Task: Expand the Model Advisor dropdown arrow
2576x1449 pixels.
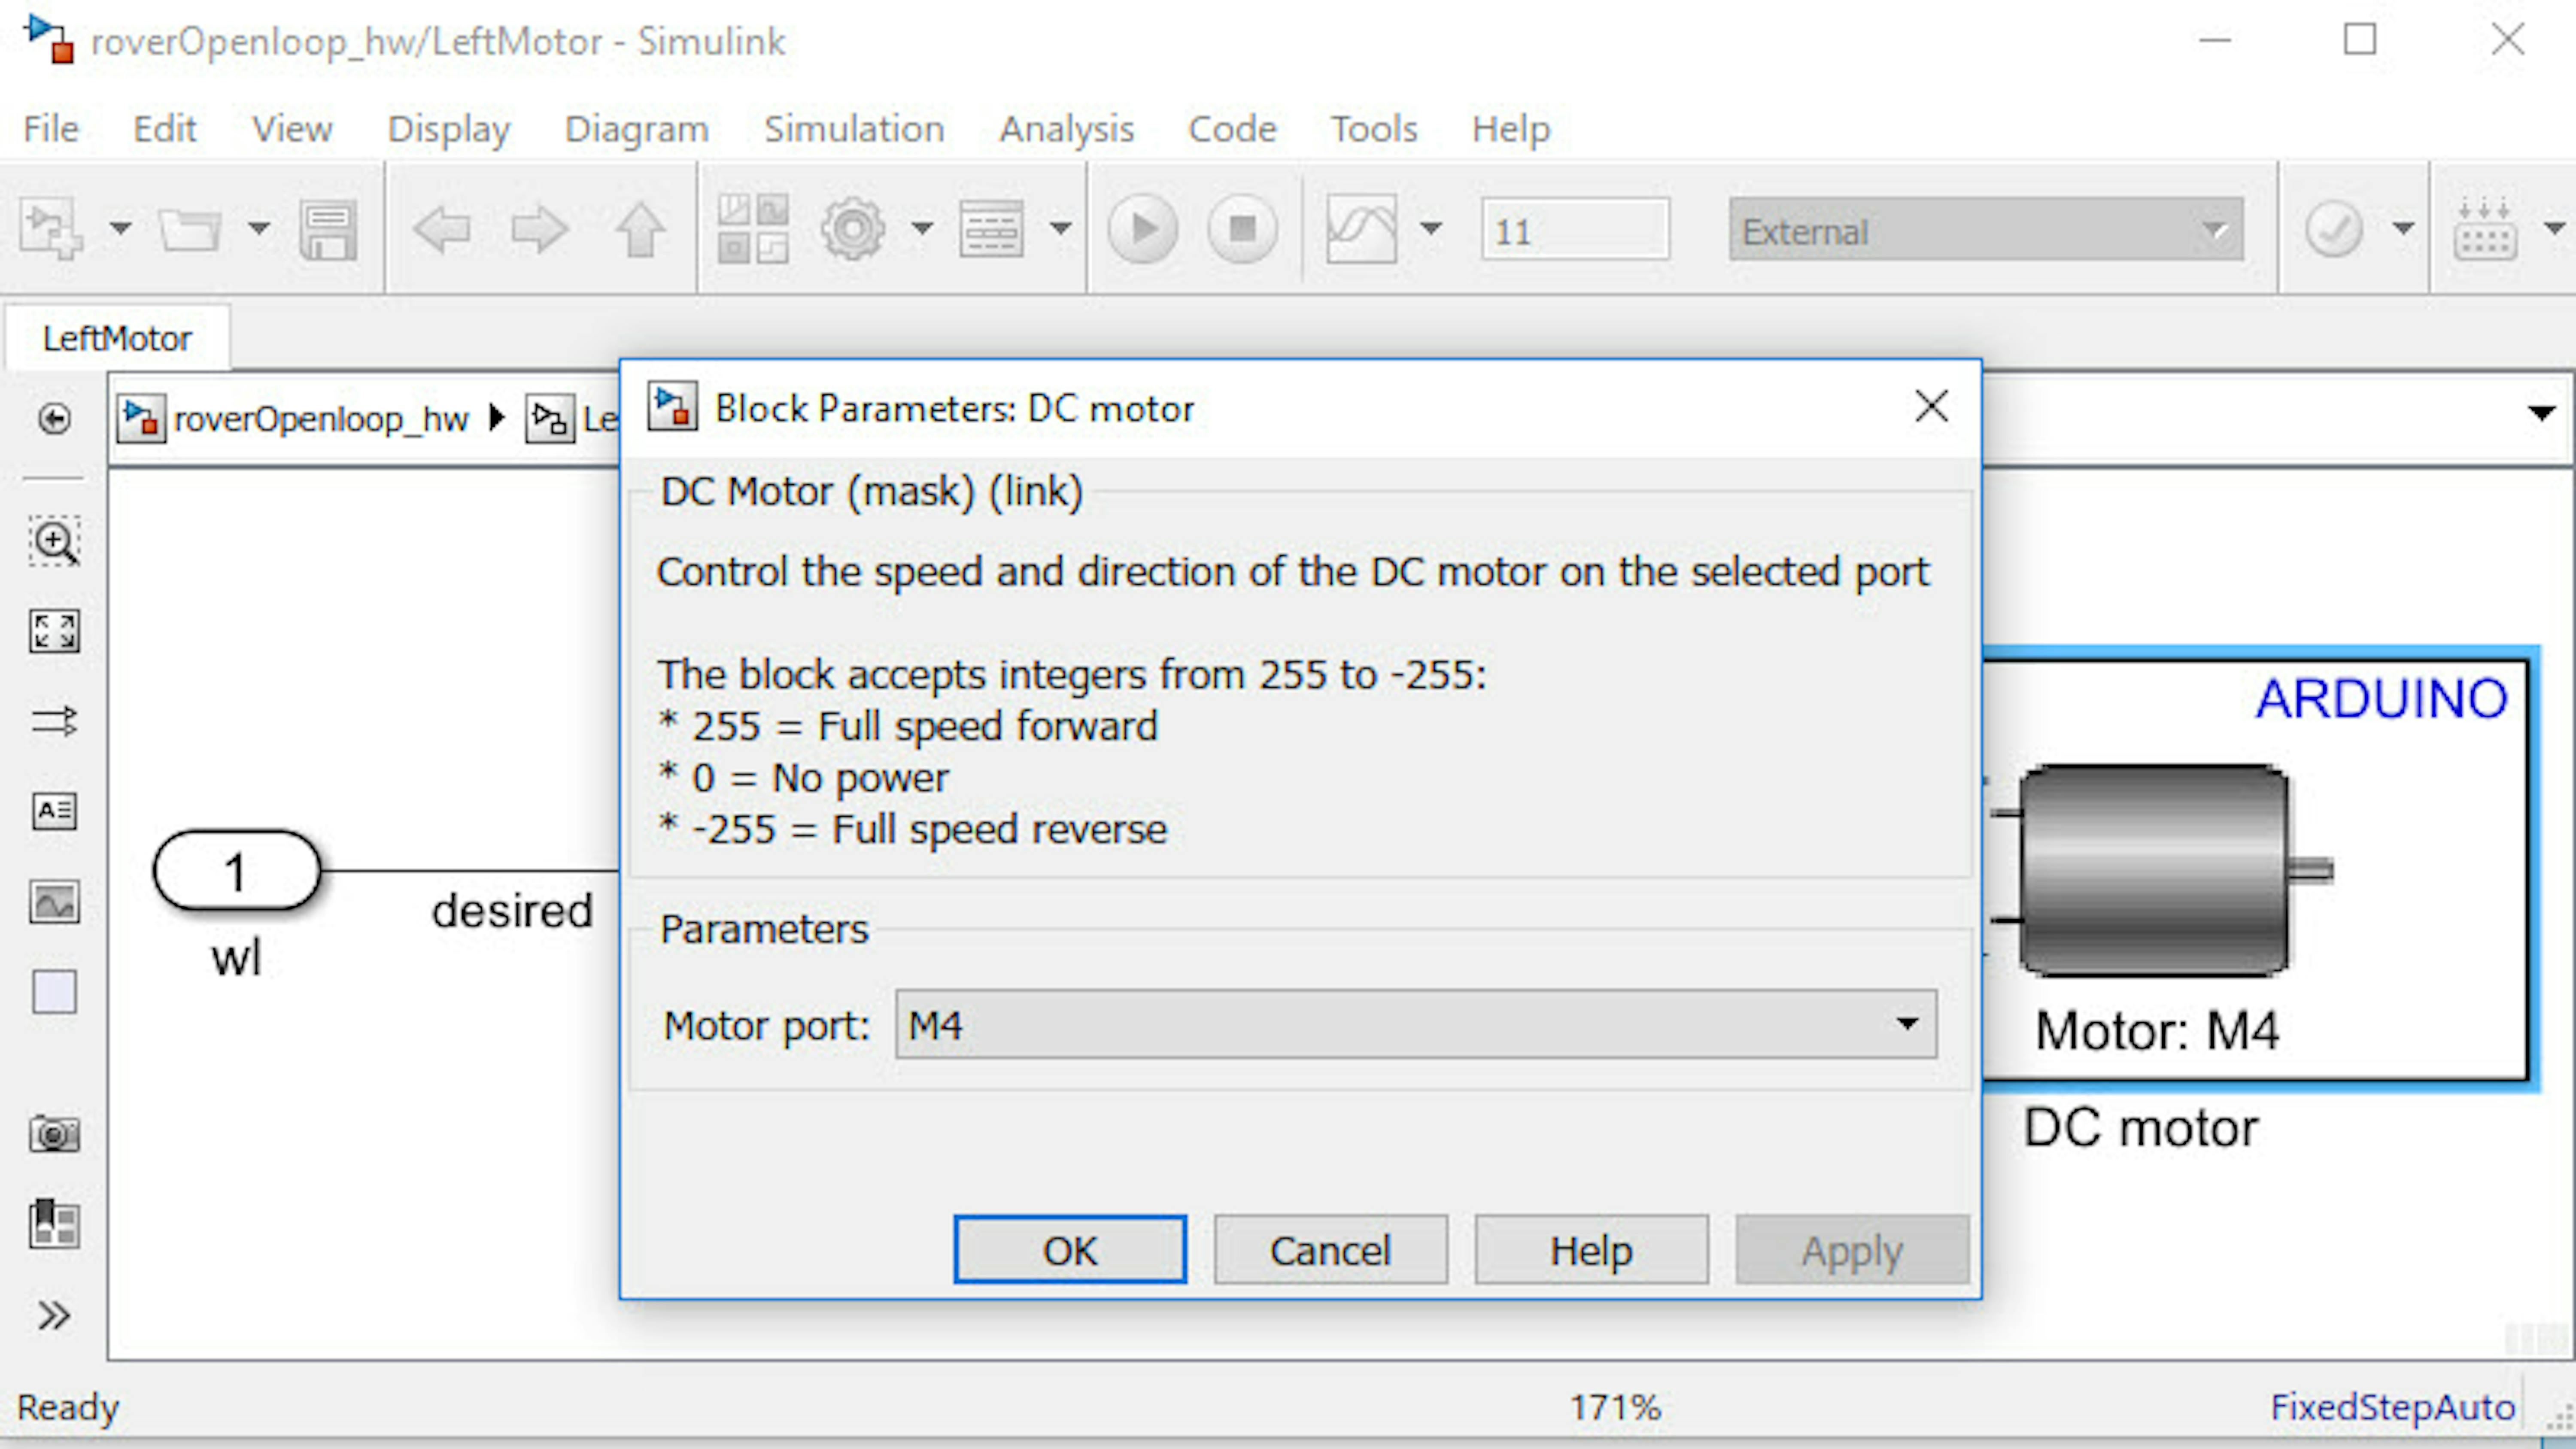Action: (2403, 229)
